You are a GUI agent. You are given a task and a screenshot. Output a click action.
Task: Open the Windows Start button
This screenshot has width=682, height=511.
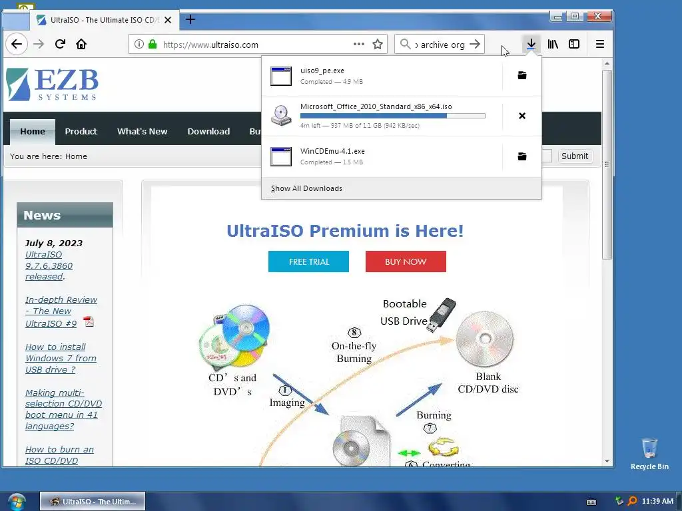[17, 502]
